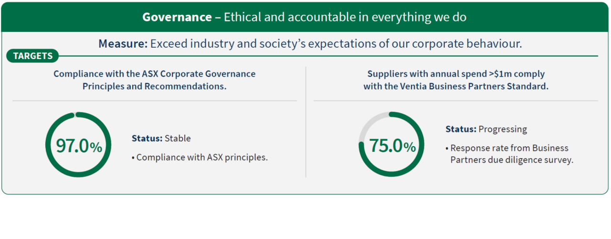
Task: Click "Principles and Recommendations." heading line
Action: click(x=154, y=87)
